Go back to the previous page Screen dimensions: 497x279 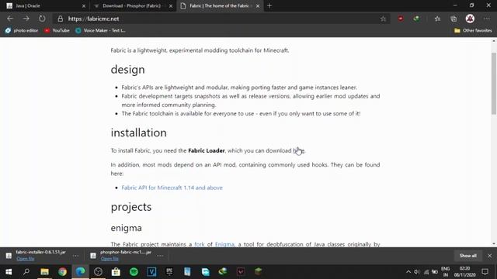click(x=10, y=19)
